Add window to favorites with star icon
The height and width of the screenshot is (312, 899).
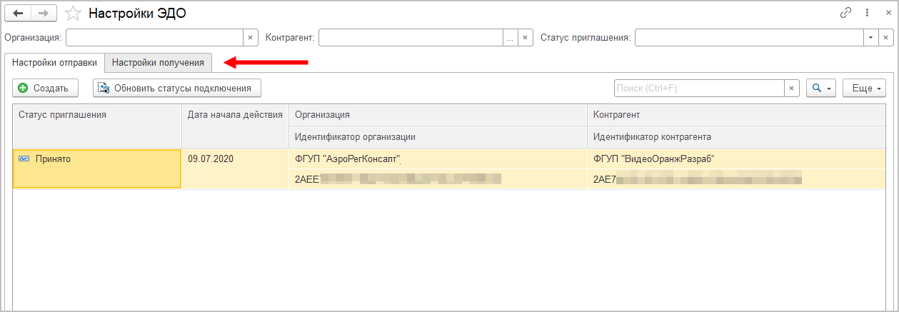(72, 13)
